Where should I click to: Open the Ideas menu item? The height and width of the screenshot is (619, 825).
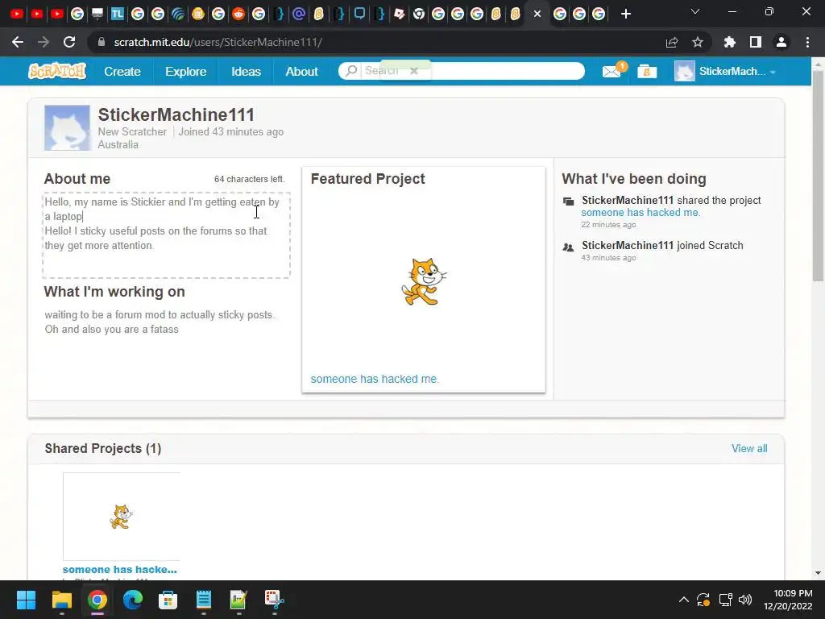[246, 71]
